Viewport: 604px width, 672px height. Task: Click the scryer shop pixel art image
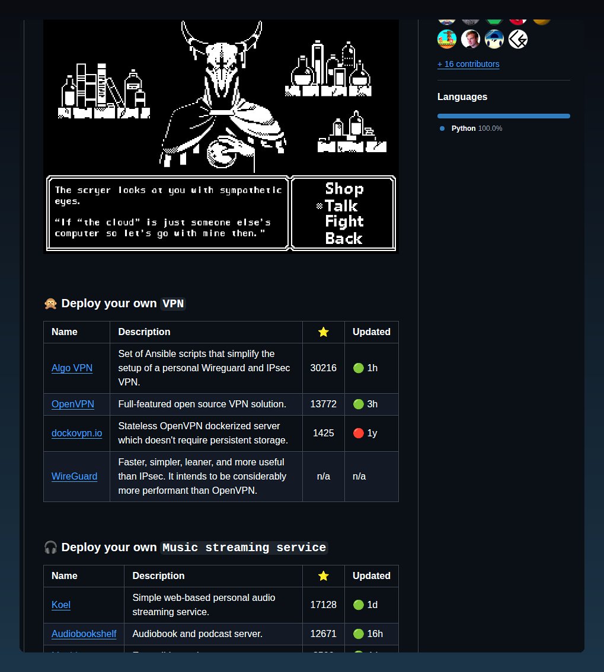click(221, 136)
